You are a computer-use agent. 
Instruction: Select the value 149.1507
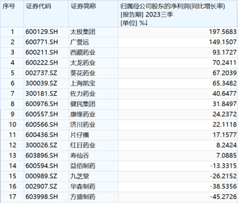[223, 42]
